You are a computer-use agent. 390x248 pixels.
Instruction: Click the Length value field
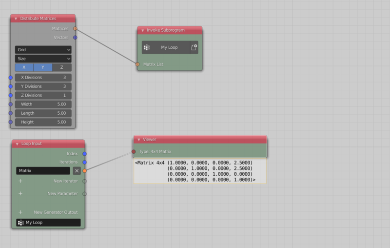pyautogui.click(x=43, y=113)
